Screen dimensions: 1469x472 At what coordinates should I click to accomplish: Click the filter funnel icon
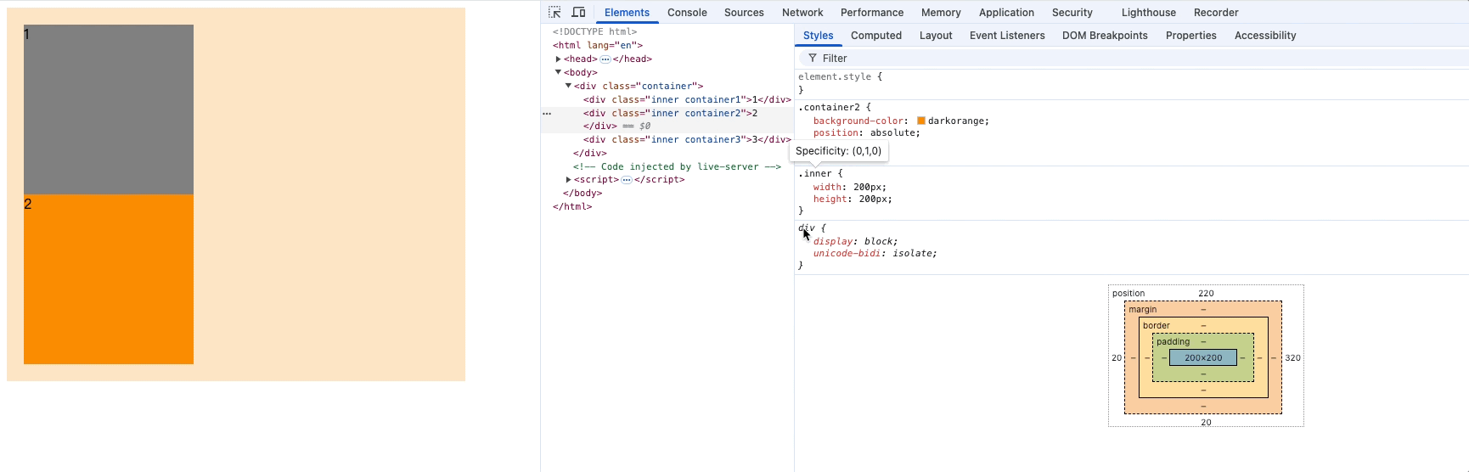(x=813, y=59)
